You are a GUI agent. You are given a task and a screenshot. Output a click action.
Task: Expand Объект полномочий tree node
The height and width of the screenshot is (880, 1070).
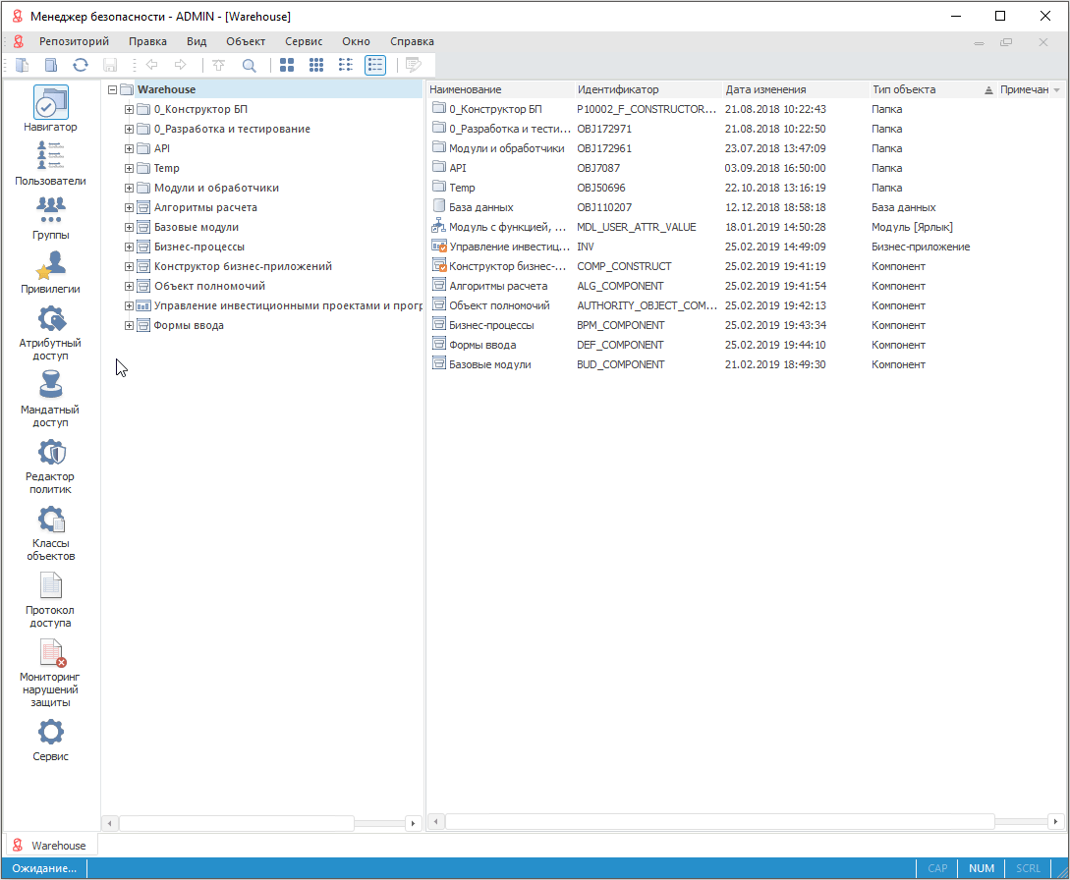pyautogui.click(x=129, y=286)
